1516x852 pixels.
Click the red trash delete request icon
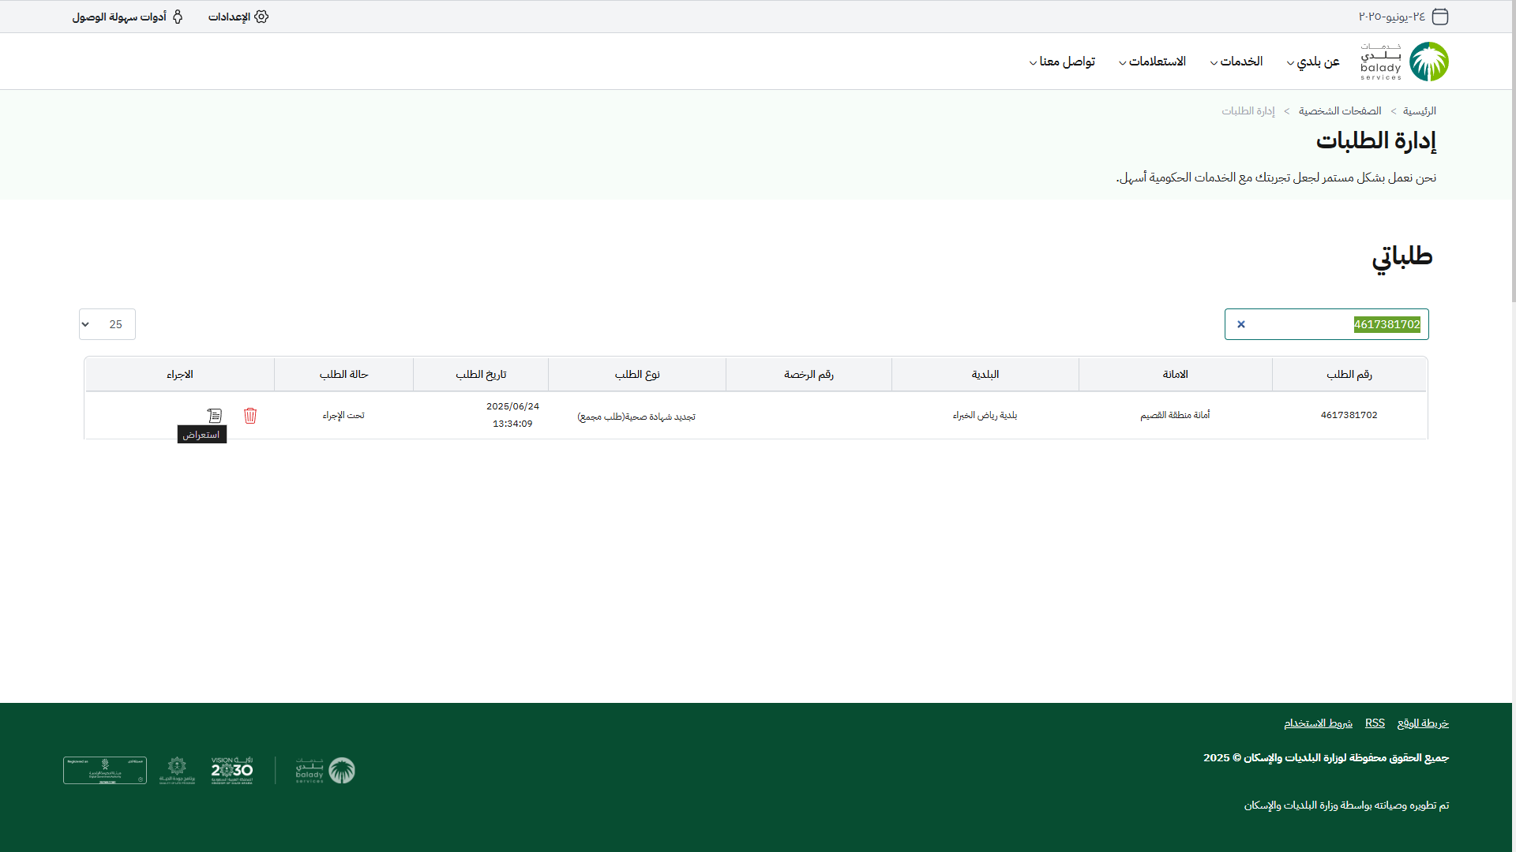[250, 416]
